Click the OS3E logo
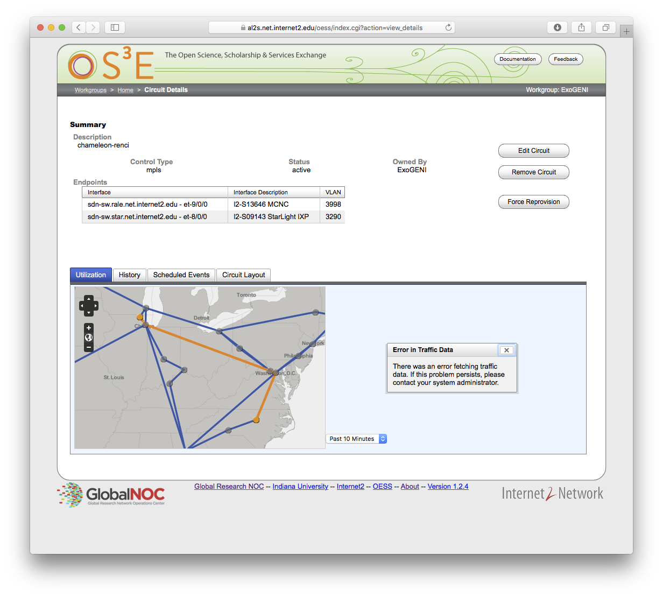 [111, 65]
